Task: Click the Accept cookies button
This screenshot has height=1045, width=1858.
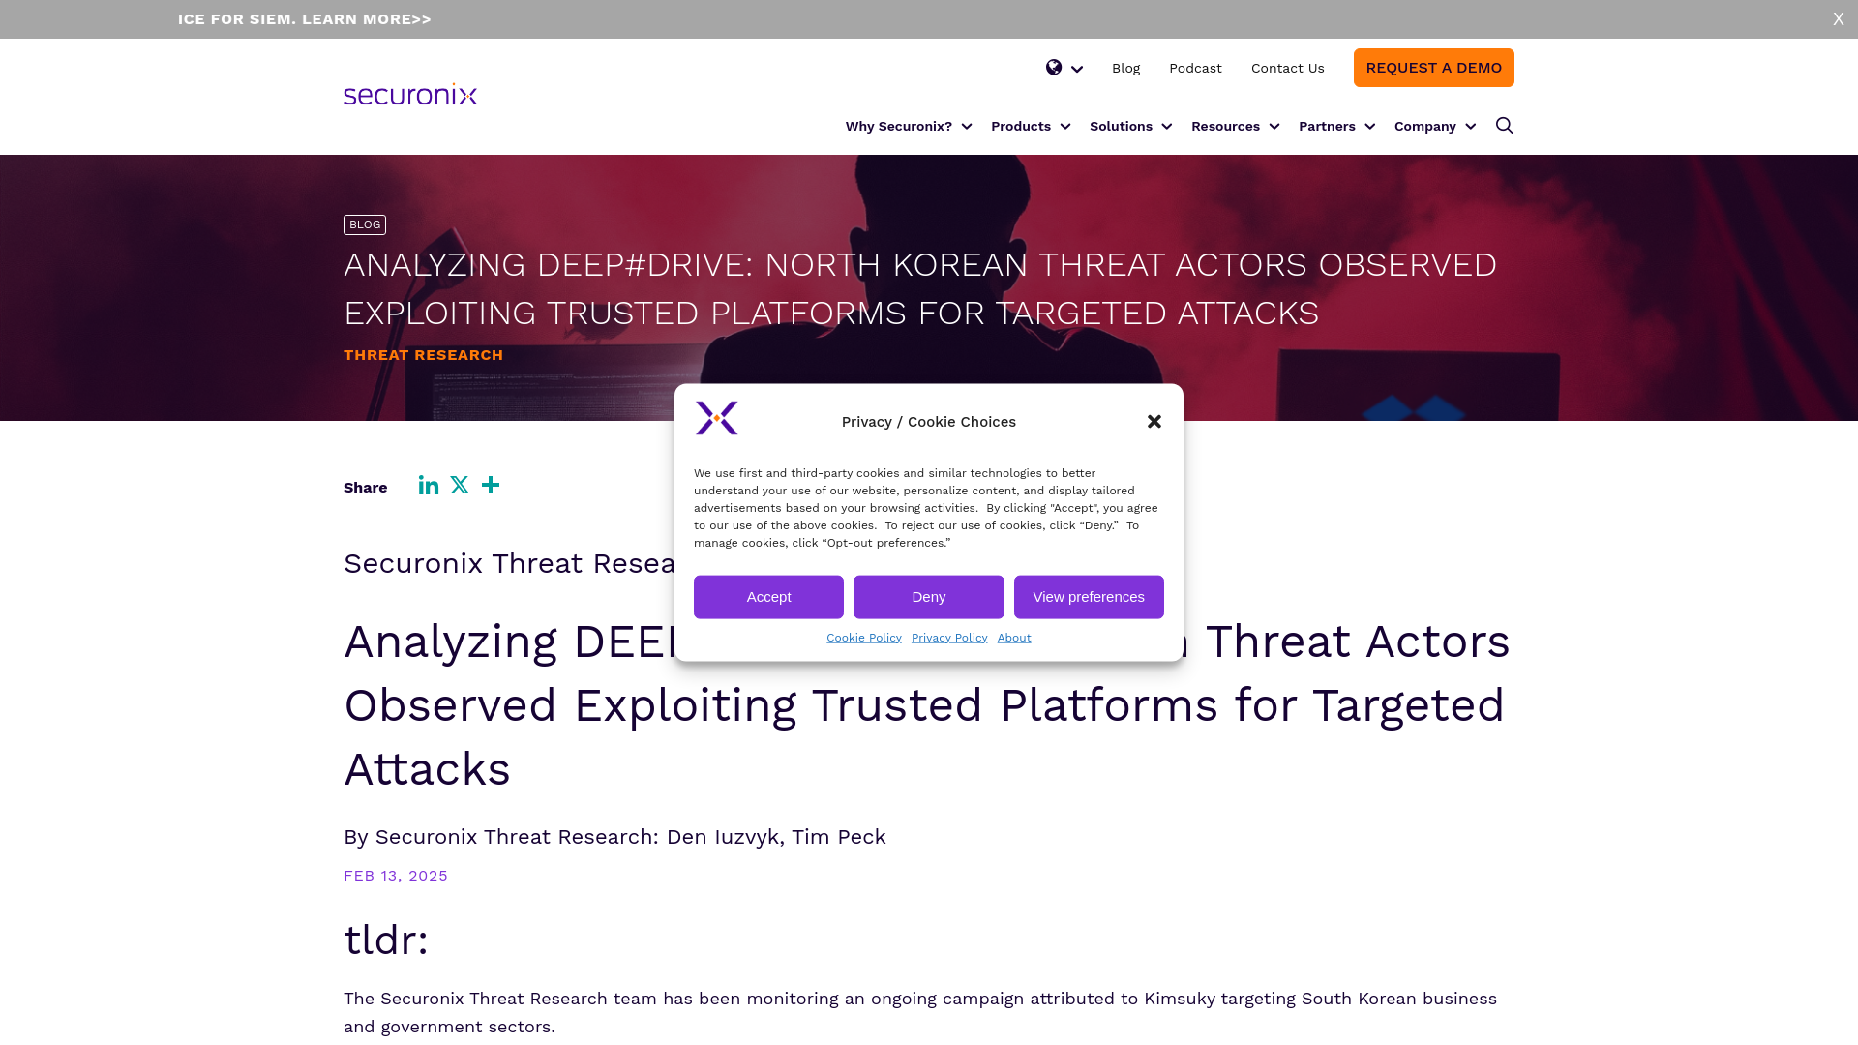Action: pyautogui.click(x=768, y=596)
